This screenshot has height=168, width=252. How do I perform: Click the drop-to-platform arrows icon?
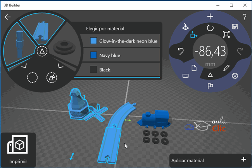click(x=185, y=27)
